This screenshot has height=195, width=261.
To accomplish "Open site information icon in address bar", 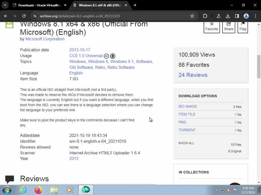I will click(x=35, y=16).
